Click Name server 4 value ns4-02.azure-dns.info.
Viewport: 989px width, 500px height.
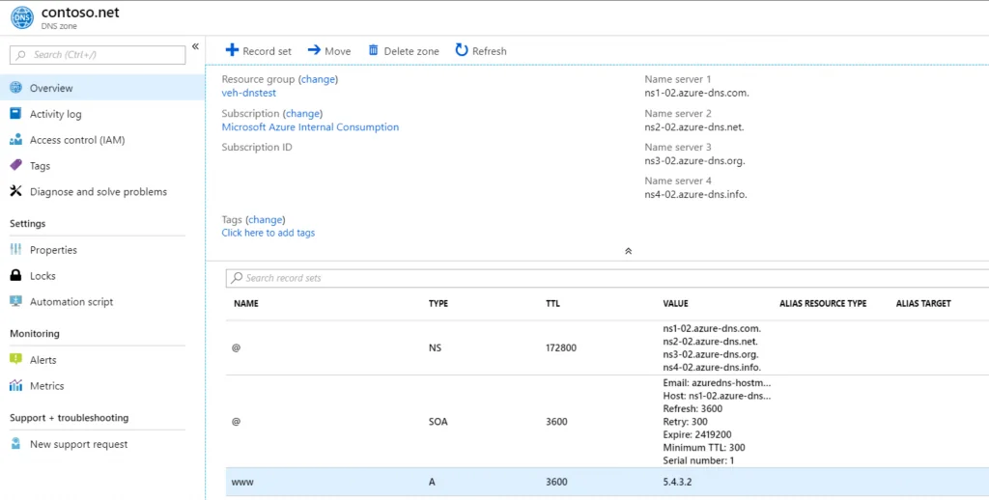695,194
